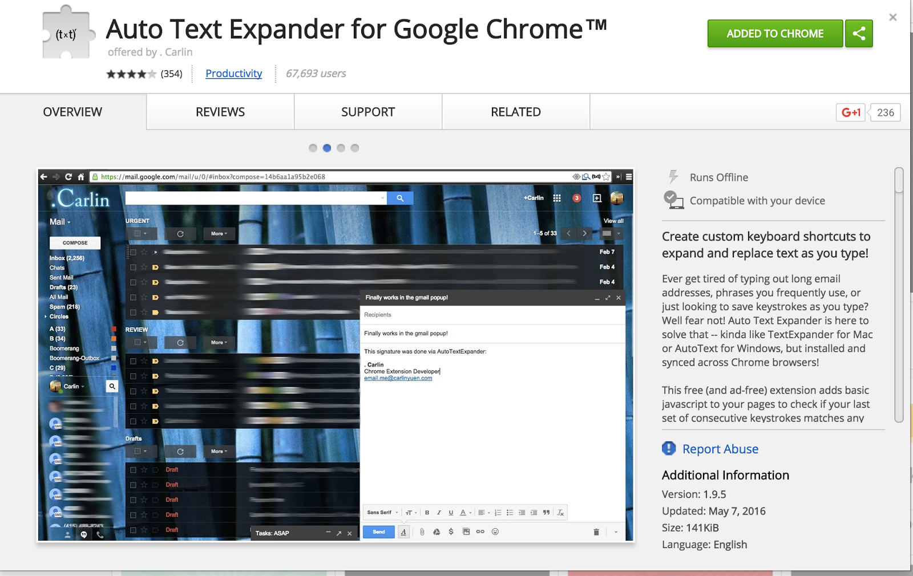This screenshot has height=576, width=913.
Task: Switch to the Related tab
Action: click(x=516, y=112)
